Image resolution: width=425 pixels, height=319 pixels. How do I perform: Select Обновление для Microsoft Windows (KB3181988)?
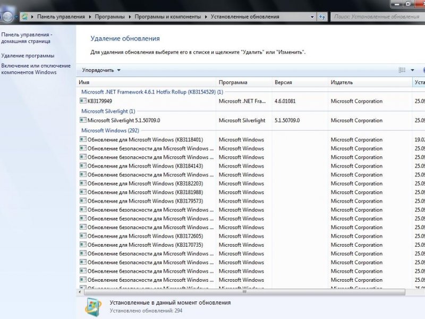[x=251, y=192]
